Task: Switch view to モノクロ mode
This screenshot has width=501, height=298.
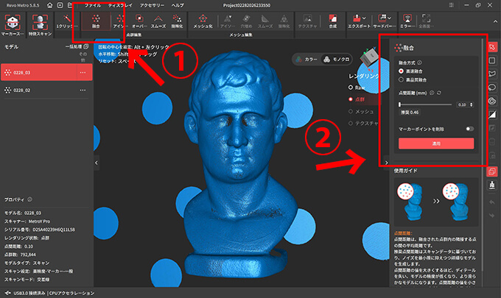Action: click(337, 60)
